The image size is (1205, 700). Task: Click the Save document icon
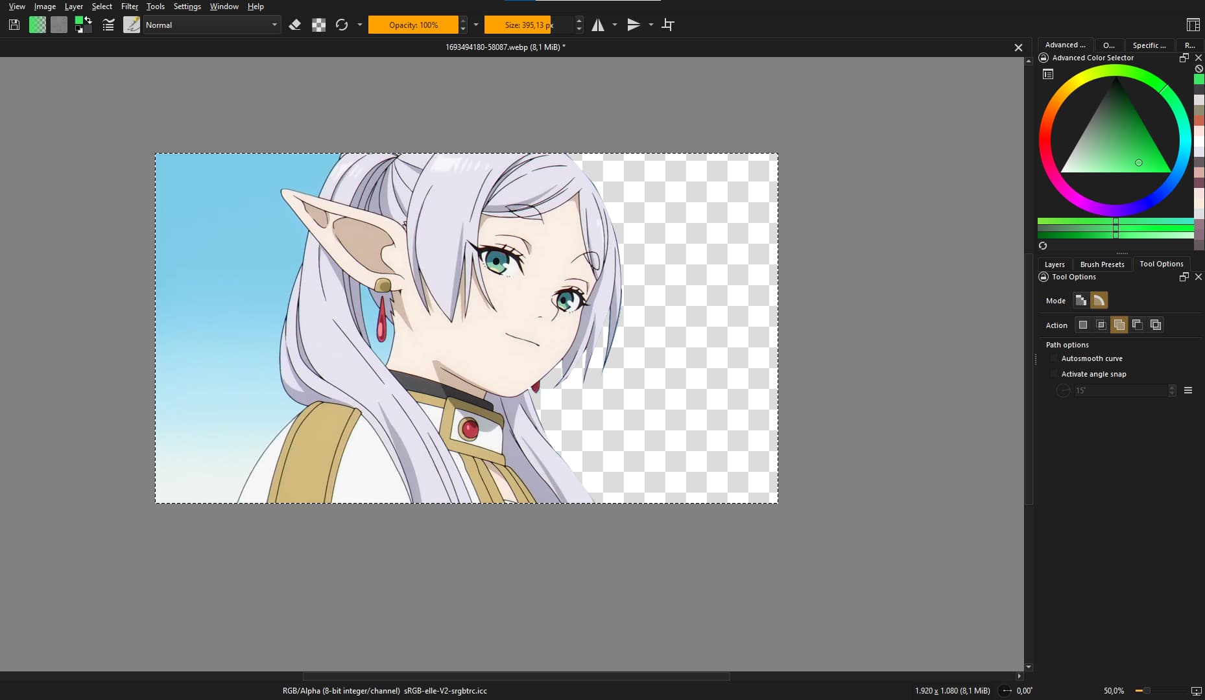[x=14, y=25]
